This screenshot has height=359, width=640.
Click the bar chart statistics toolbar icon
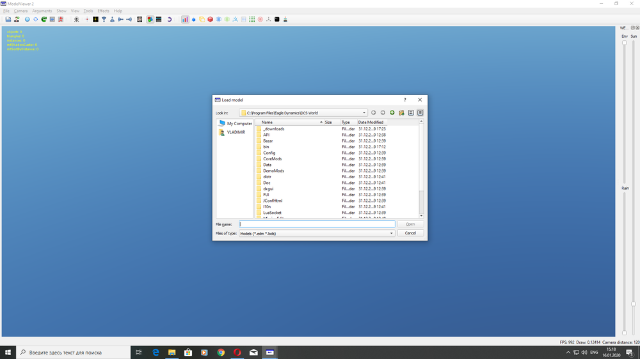[186, 19]
